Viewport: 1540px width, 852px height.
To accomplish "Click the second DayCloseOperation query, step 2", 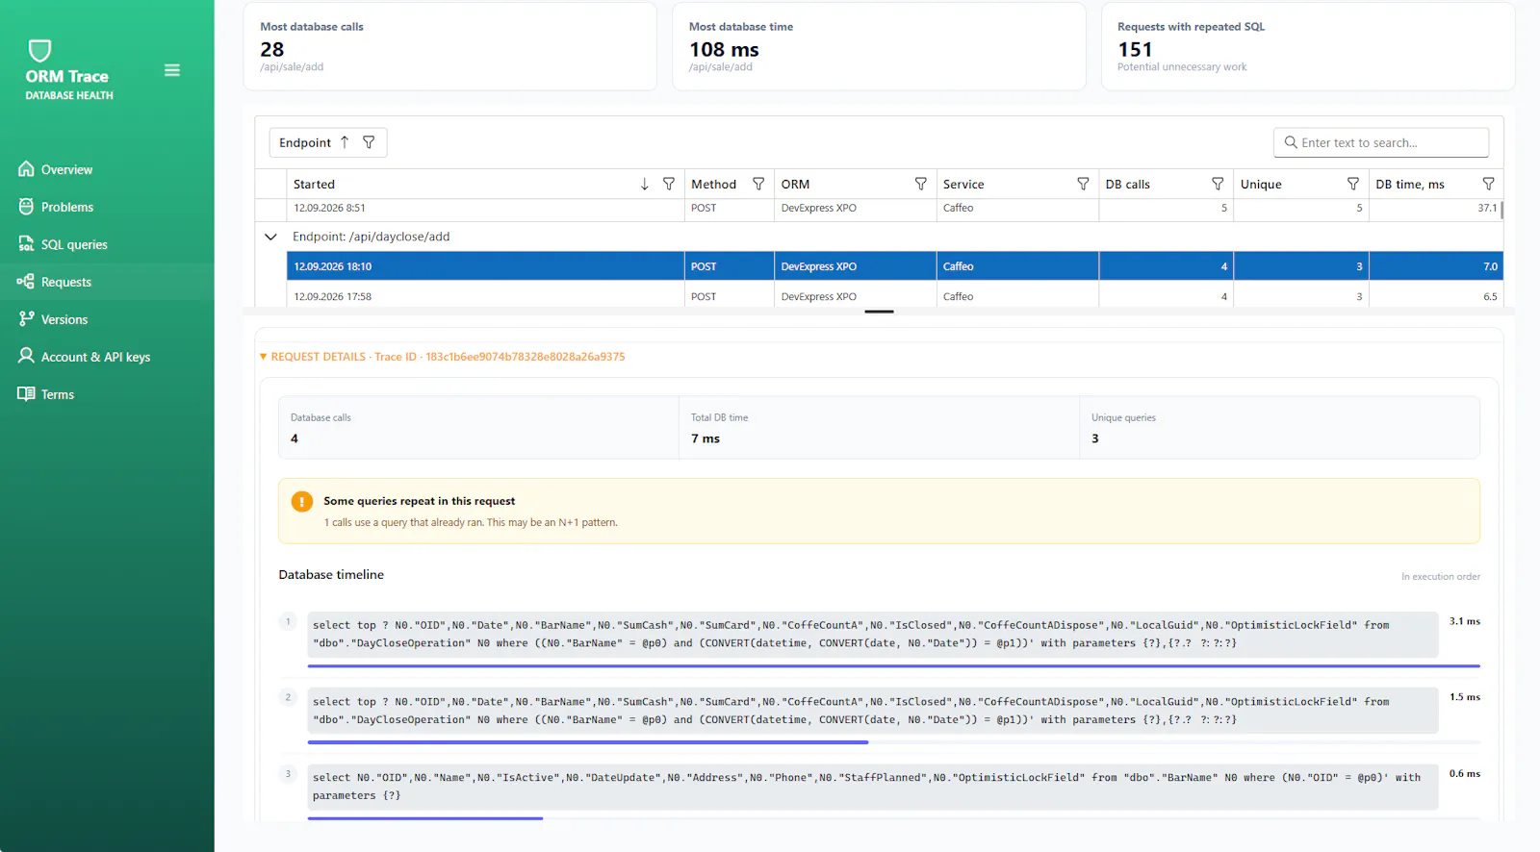I will pyautogui.click(x=872, y=711).
